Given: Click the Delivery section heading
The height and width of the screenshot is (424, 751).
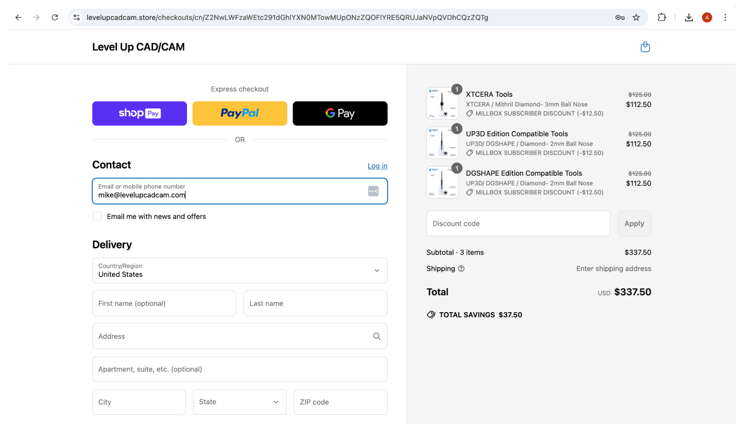Looking at the screenshot, I should coord(112,245).
